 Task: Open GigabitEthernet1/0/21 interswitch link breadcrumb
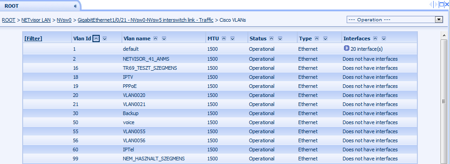click(x=145, y=20)
